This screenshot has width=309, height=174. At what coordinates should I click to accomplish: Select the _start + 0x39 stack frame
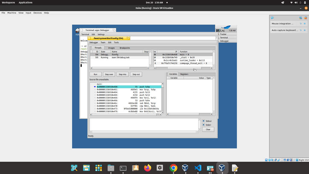pos(183,57)
